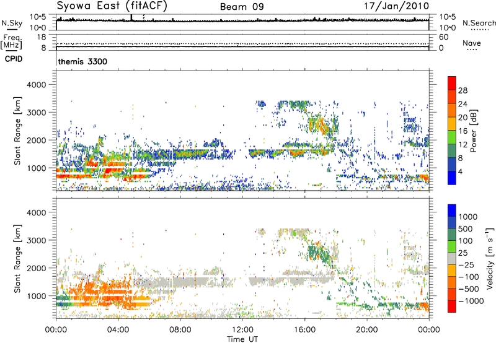Click the 'Power [dB]' colorbar label
Image resolution: width=496 pixels, height=343 pixels.
pyautogui.click(x=474, y=131)
